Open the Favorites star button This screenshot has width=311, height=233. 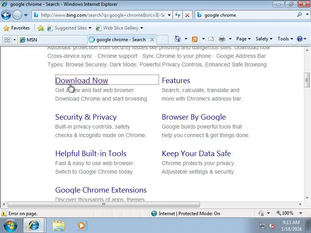click(17, 28)
